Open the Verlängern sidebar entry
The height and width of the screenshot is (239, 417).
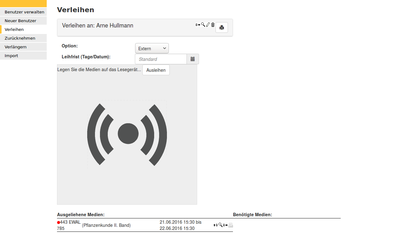[x=23, y=46]
